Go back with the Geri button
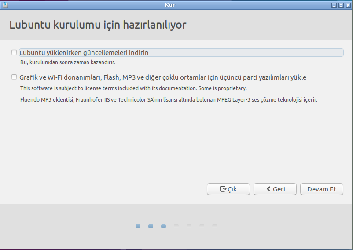Viewport: 353px width, 250px height. [x=275, y=189]
